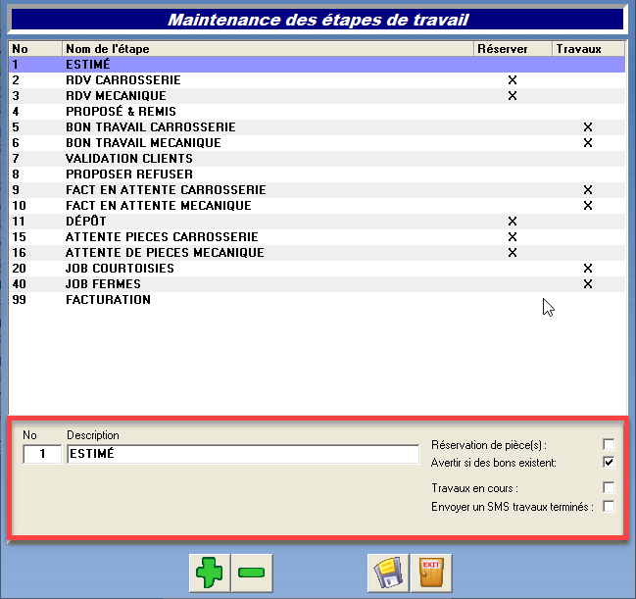
Task: Click the No column header
Action: click(x=35, y=49)
